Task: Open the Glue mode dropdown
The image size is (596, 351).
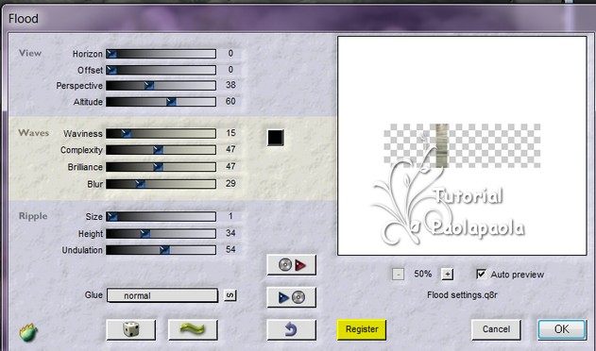Action: (x=162, y=295)
